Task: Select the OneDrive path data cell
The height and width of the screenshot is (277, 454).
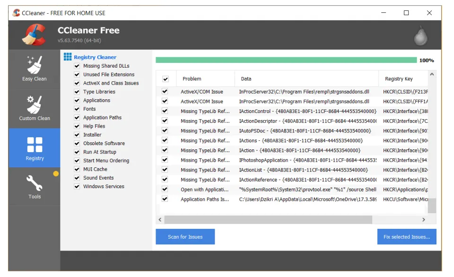Action: point(308,199)
